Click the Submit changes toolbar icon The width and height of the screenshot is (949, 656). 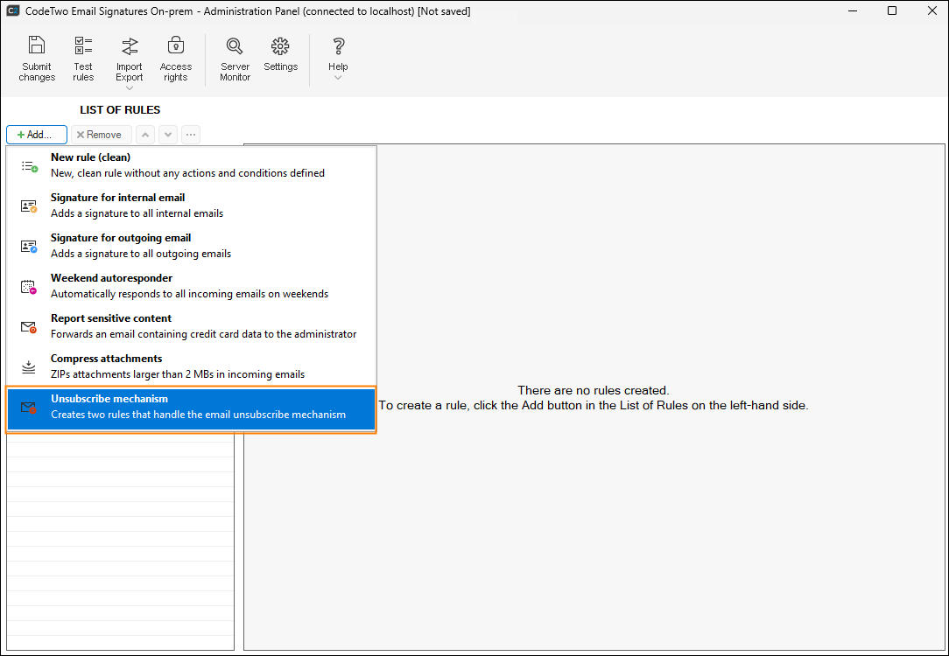tap(37, 46)
